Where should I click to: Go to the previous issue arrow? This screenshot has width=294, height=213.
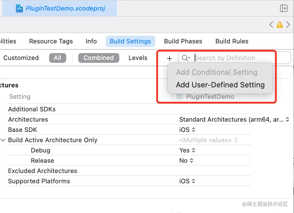pos(271,25)
